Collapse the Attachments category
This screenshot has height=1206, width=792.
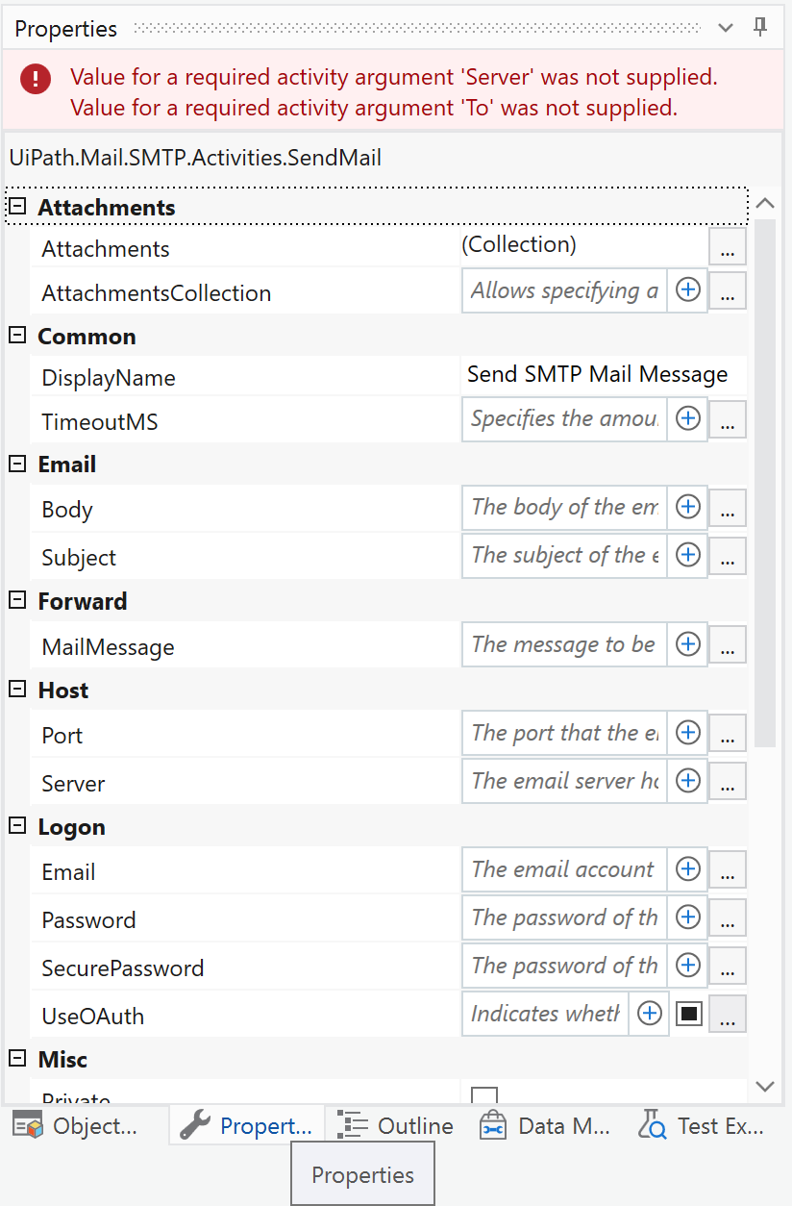17,207
